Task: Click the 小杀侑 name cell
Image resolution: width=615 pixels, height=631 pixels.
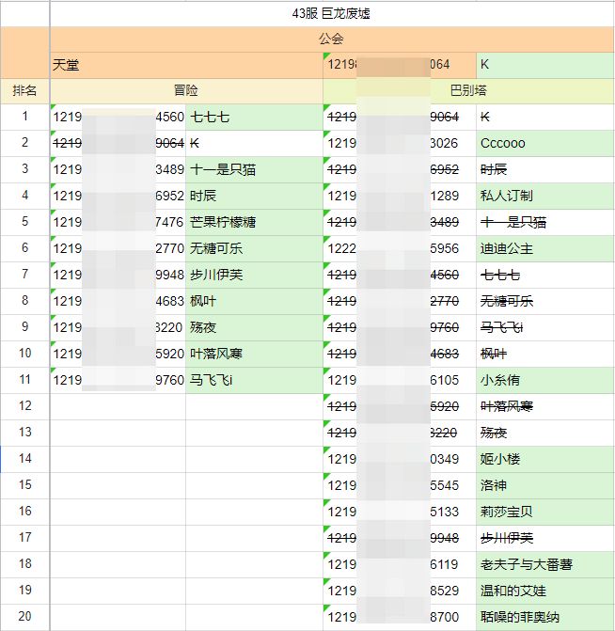Action: [x=544, y=381]
